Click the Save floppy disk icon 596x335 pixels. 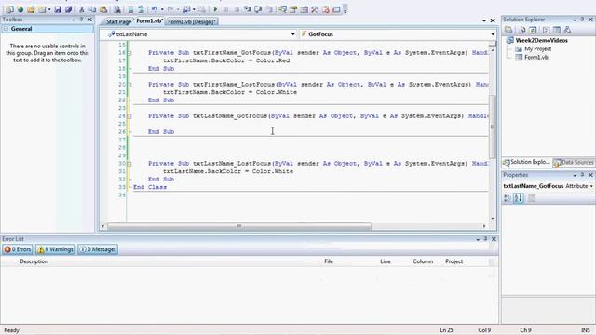tap(58, 9)
